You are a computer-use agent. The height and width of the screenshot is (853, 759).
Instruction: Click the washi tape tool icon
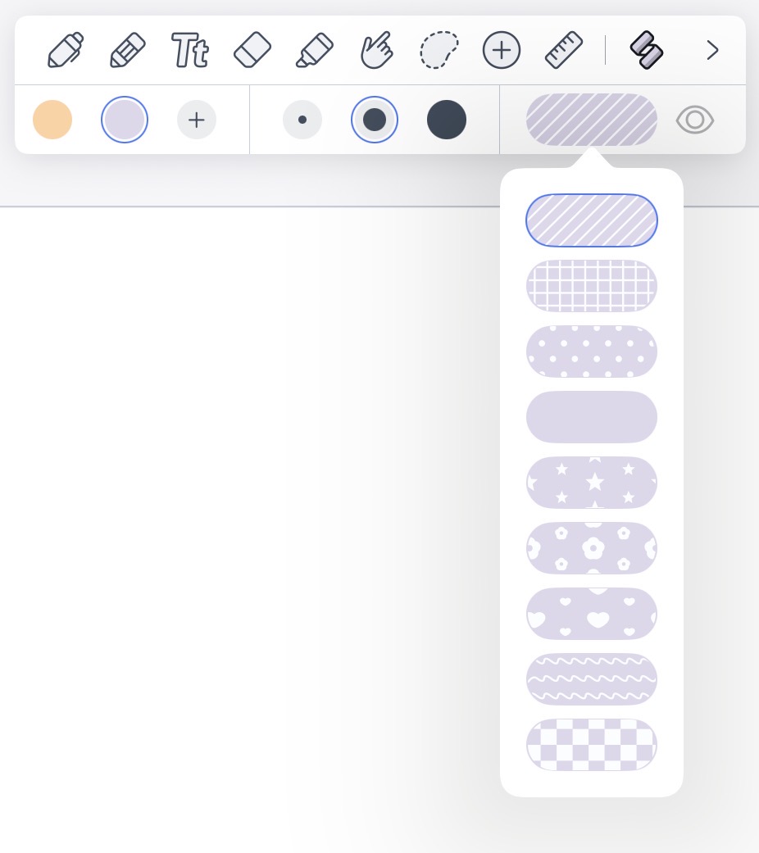647,50
